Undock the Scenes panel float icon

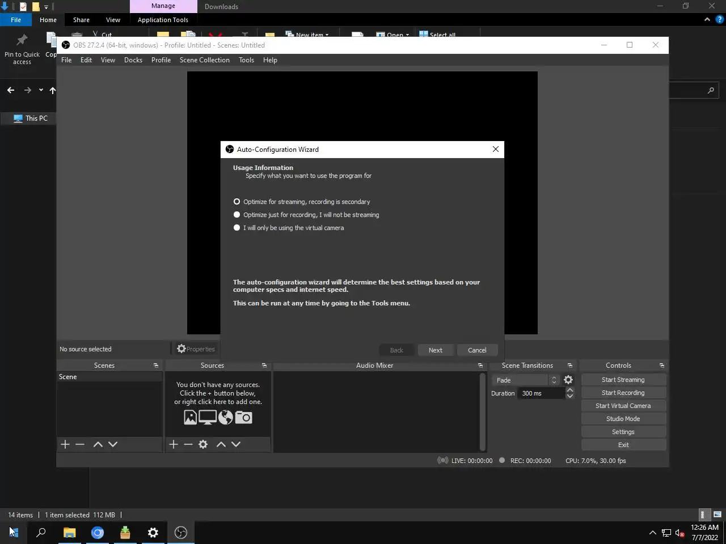156,365
